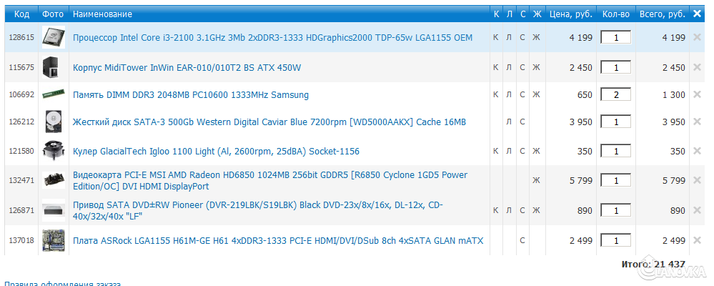Focus the quantity box for GlacialTech cooler

pos(615,151)
